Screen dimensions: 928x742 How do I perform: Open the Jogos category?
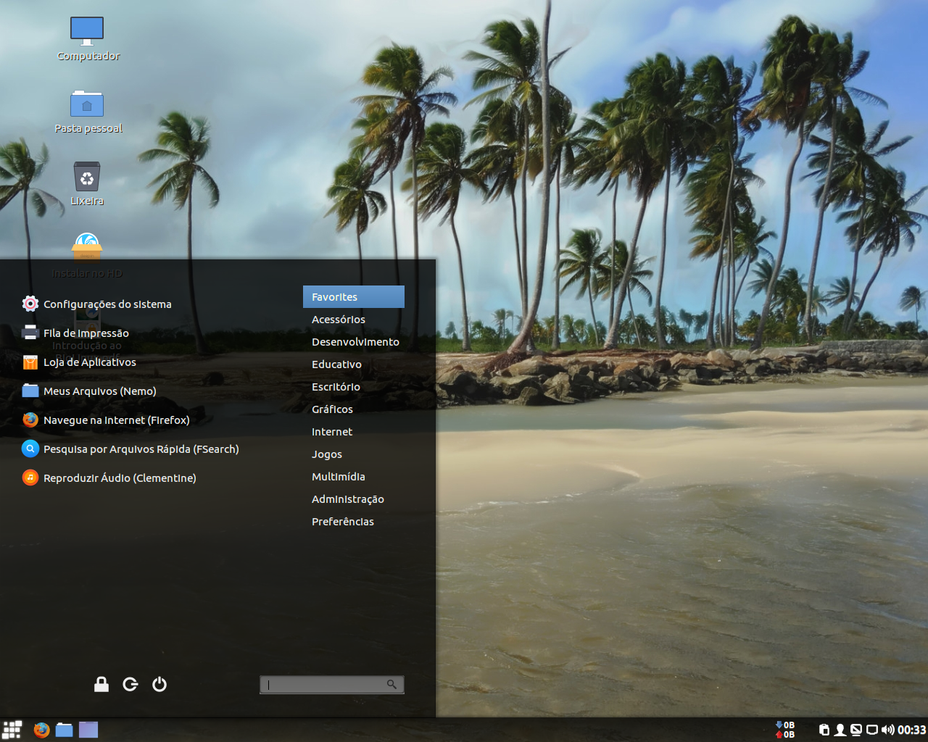[354, 454]
